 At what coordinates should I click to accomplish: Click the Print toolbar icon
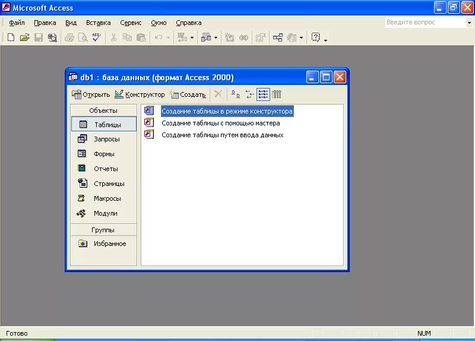pos(69,37)
